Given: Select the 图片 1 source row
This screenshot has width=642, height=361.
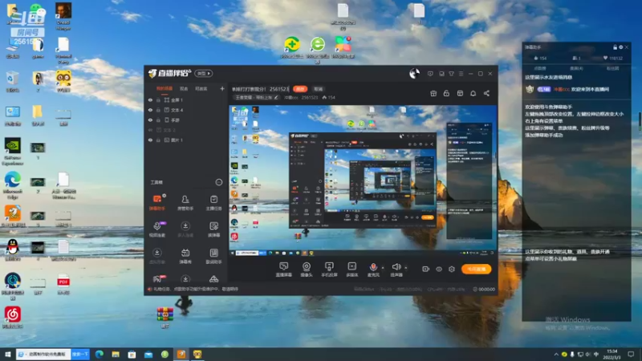Looking at the screenshot, I should tap(186, 140).
